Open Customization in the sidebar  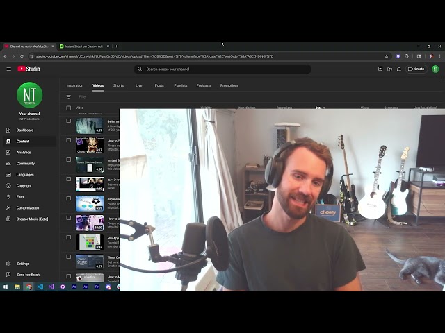pos(28,208)
